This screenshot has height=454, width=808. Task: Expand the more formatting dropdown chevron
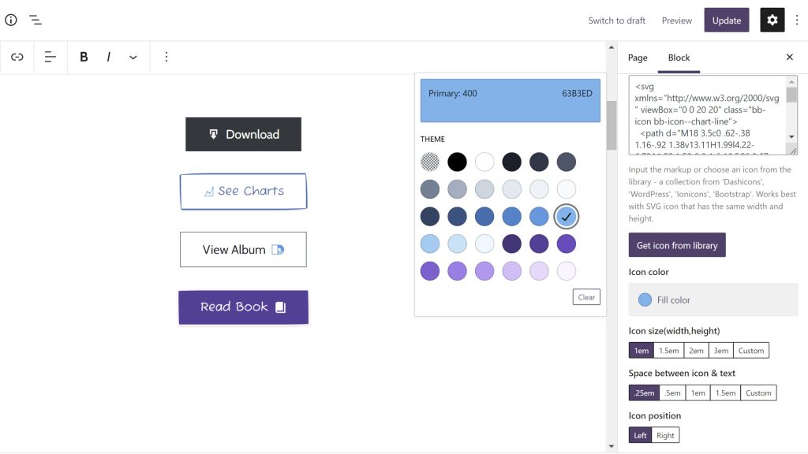tap(133, 57)
